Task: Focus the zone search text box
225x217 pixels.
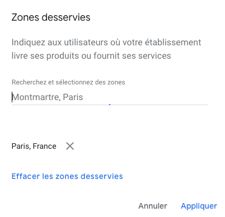Action: [x=110, y=97]
